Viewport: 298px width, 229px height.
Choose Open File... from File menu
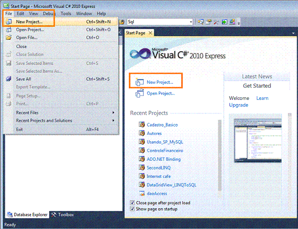[61, 38]
